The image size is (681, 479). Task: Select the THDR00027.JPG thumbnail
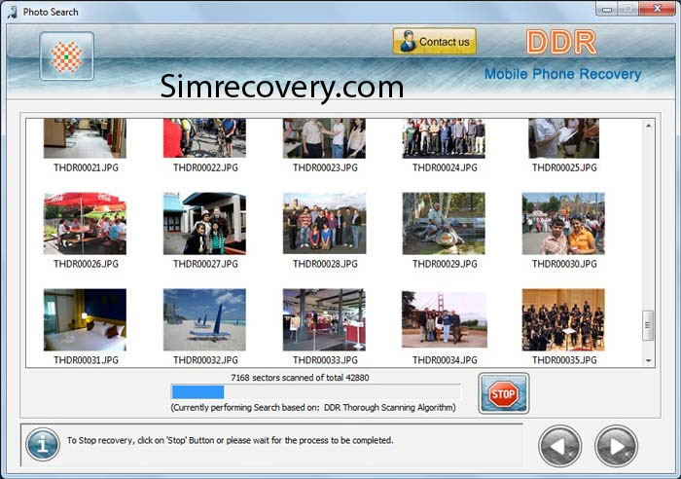pos(204,223)
